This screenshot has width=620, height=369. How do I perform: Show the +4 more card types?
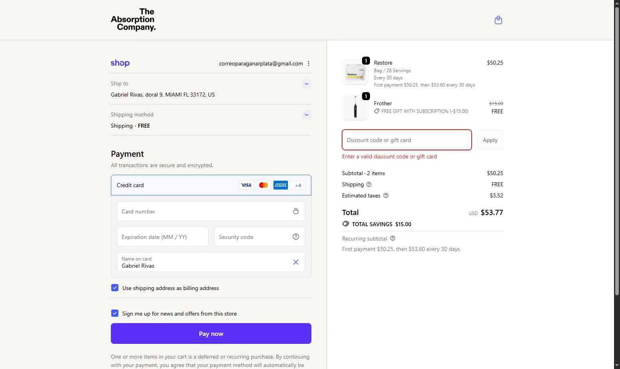click(x=298, y=185)
